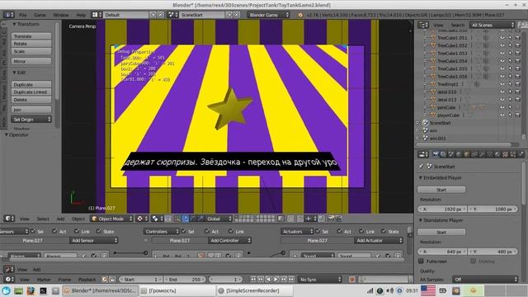Click the scene browse icon next to SceneStart
528x297 pixels.
172,15
